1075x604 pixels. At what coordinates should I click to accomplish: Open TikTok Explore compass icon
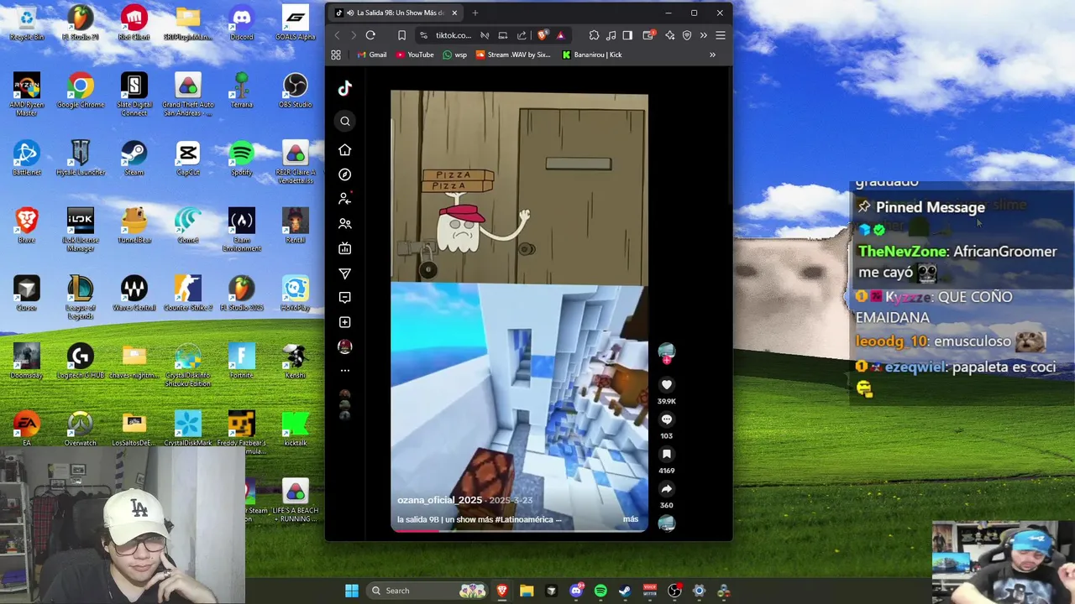pyautogui.click(x=345, y=174)
